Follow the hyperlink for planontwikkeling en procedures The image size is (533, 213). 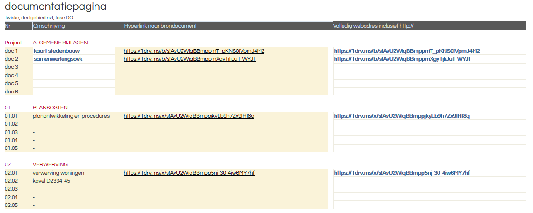[x=189, y=116]
